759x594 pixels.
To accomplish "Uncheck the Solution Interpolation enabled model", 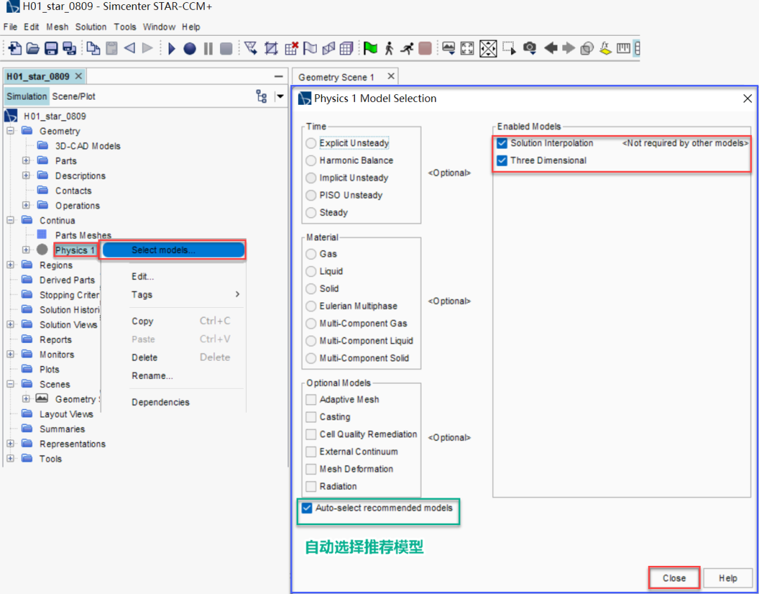I will tap(502, 143).
